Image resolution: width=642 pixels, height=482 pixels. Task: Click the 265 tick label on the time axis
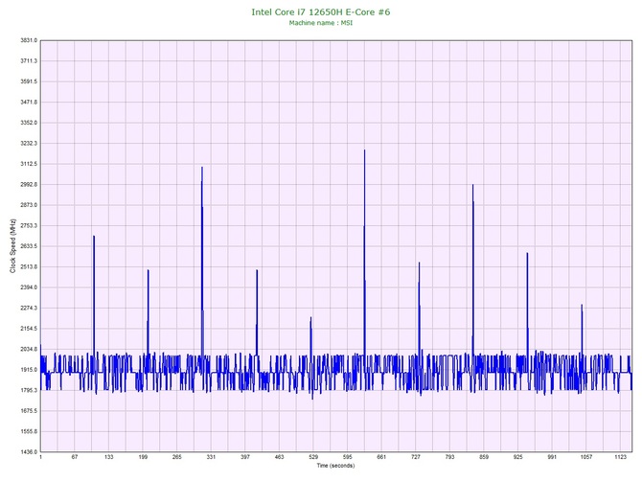coord(176,458)
